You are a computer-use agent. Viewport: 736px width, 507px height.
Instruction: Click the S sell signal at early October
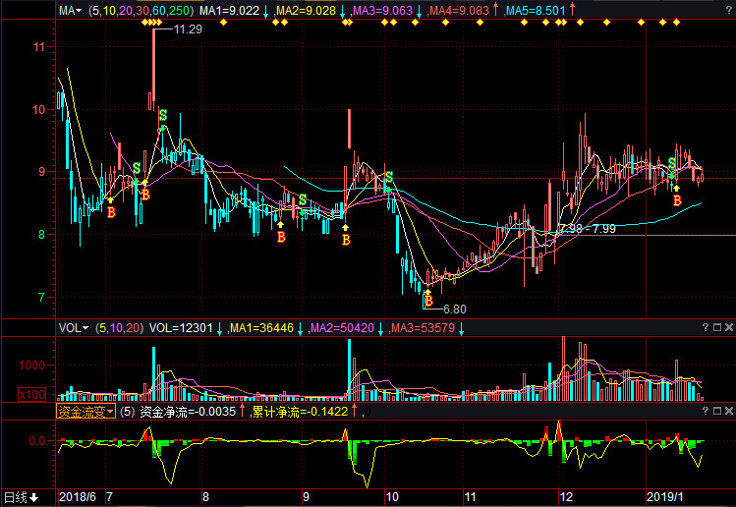[x=389, y=178]
